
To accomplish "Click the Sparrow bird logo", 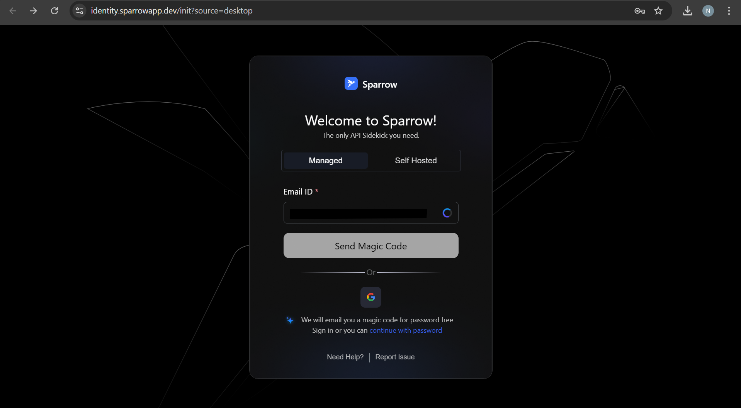I will click(351, 83).
